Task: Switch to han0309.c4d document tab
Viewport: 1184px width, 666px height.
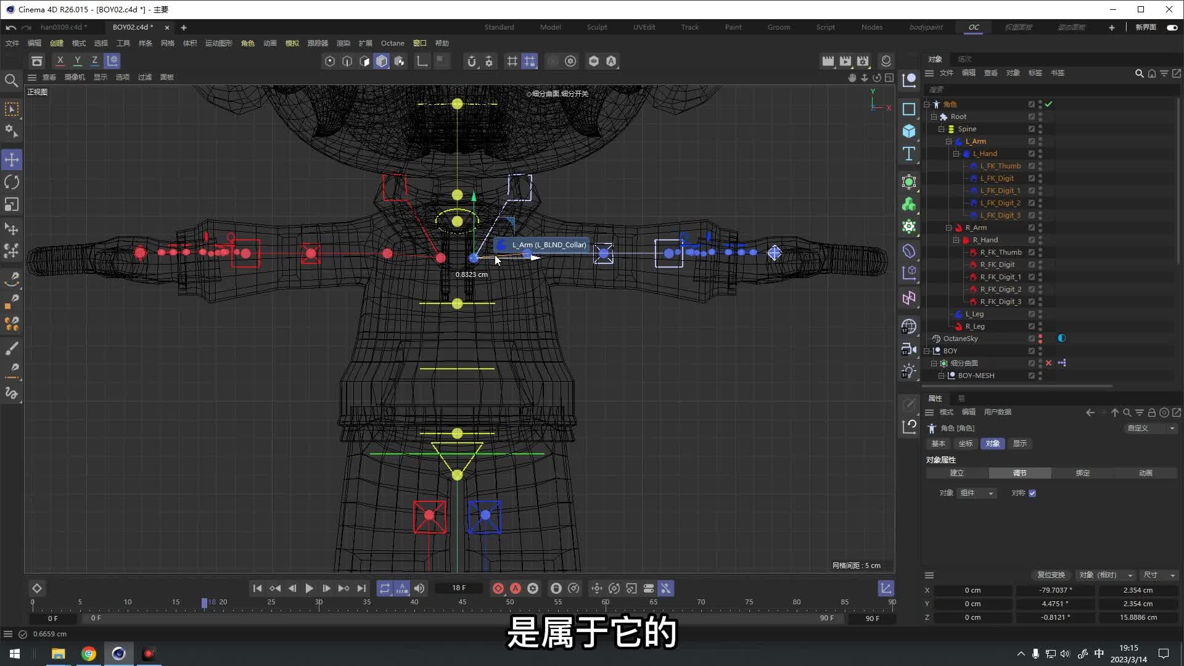Action: point(64,27)
